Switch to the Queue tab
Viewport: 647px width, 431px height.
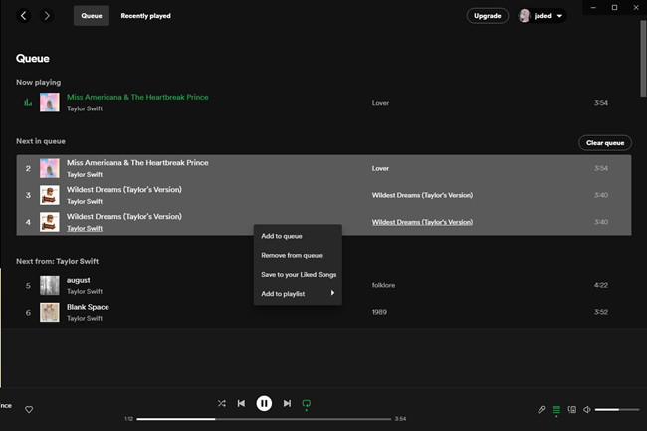(92, 16)
